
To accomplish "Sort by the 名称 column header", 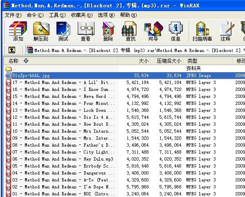I will click(61, 61).
